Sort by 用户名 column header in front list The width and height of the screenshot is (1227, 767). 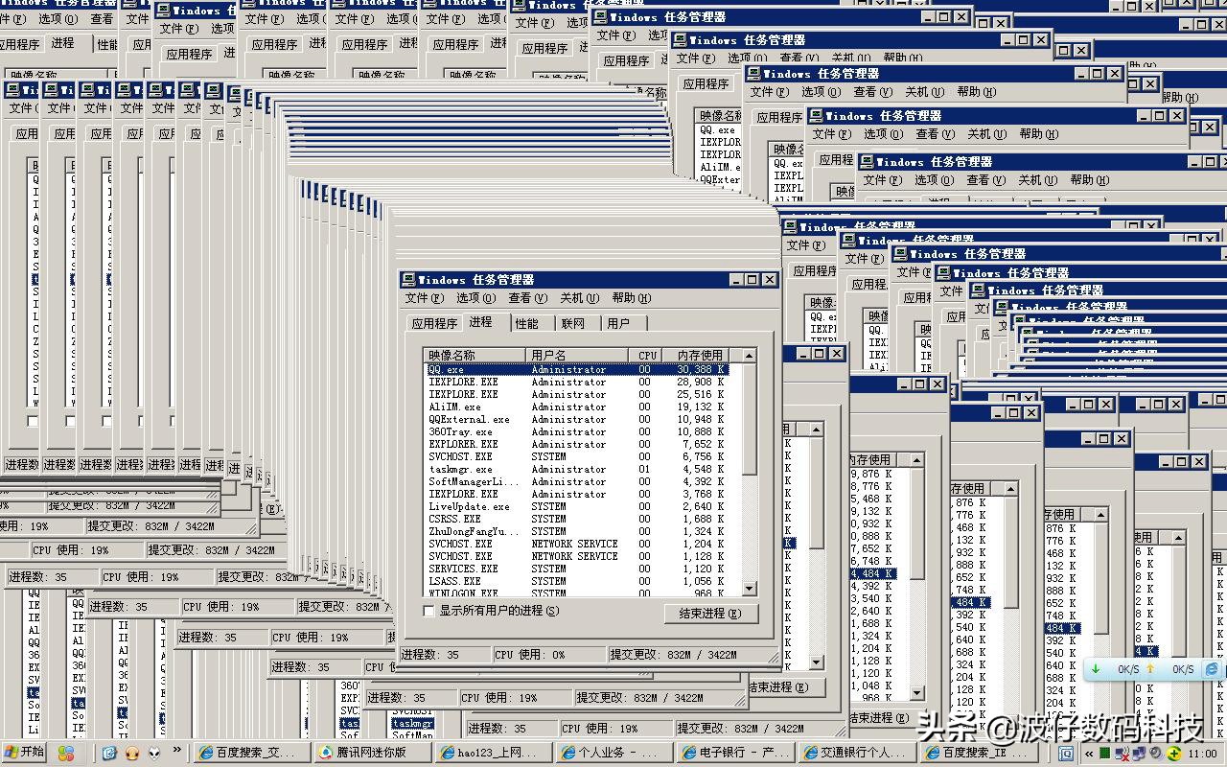pos(578,355)
